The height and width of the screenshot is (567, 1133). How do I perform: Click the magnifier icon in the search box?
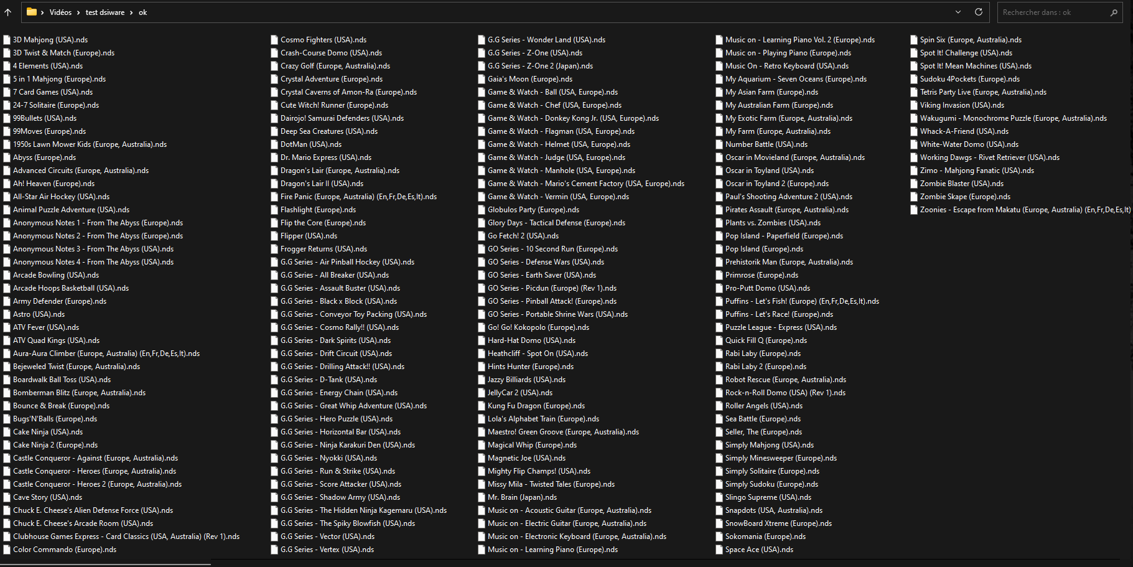pos(1114,12)
